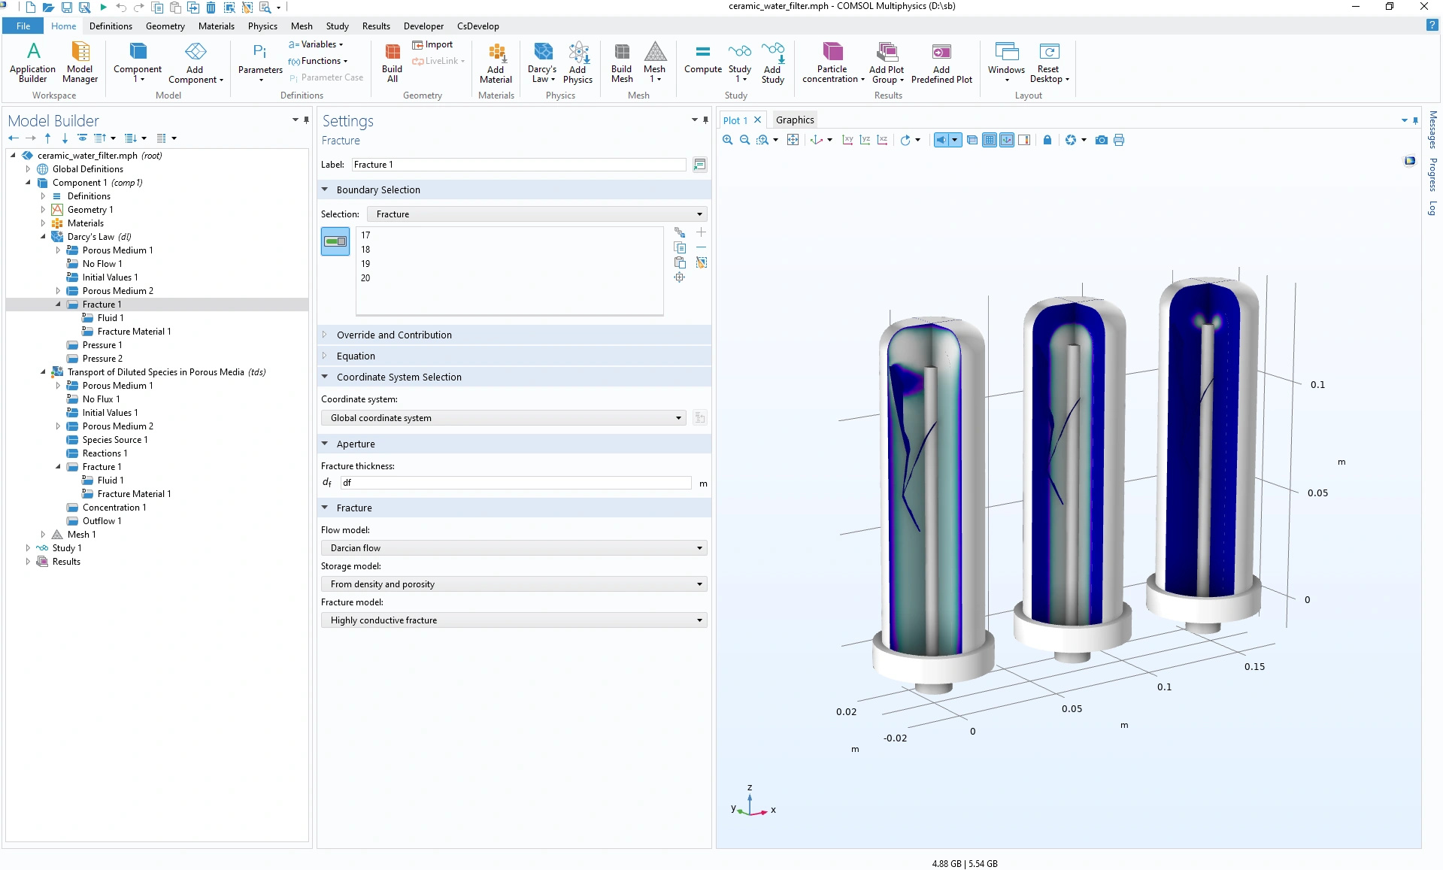Open the Global coordinate system dropdown
This screenshot has width=1443, height=870.
coord(503,418)
